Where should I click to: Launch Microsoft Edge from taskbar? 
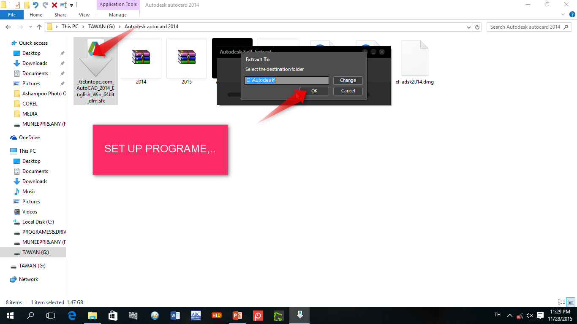[72, 316]
